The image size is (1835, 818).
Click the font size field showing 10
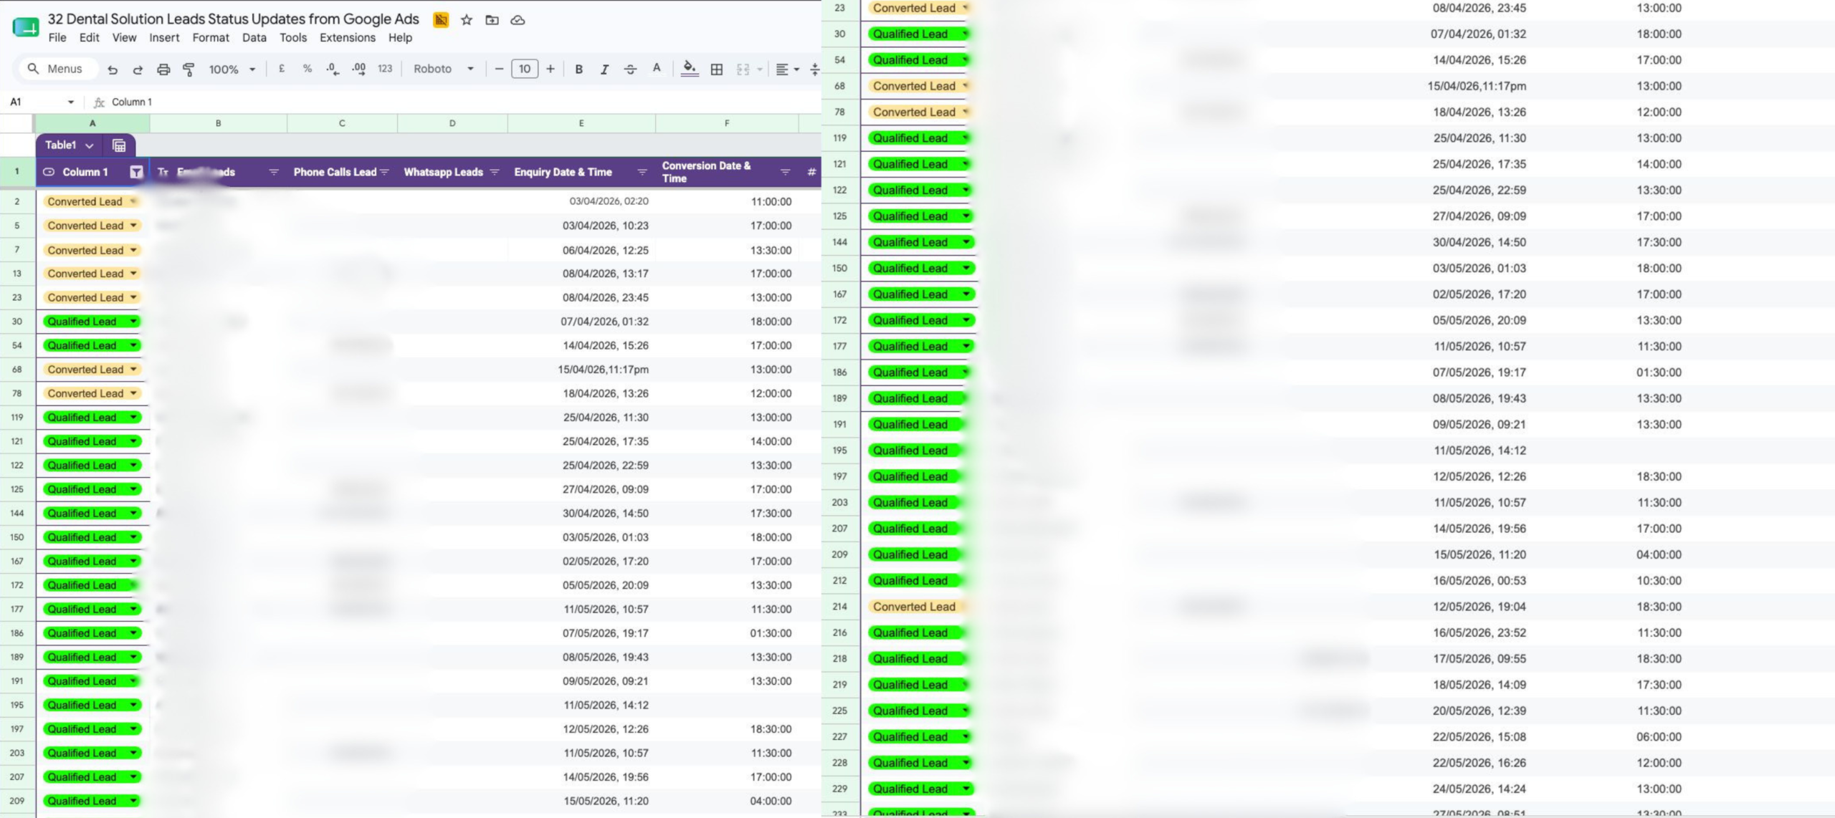click(x=525, y=69)
